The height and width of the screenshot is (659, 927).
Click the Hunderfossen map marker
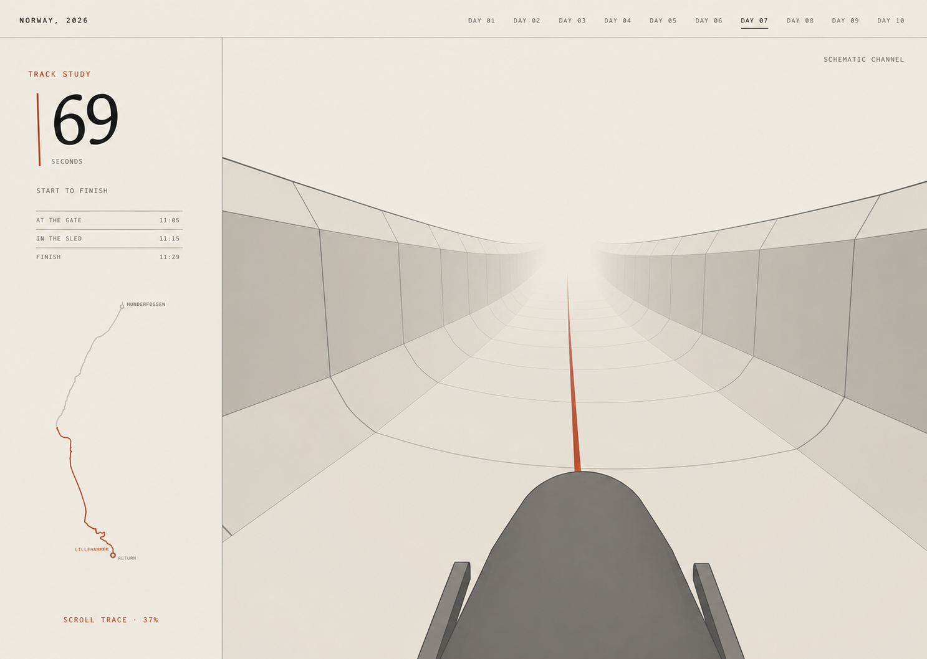point(122,306)
